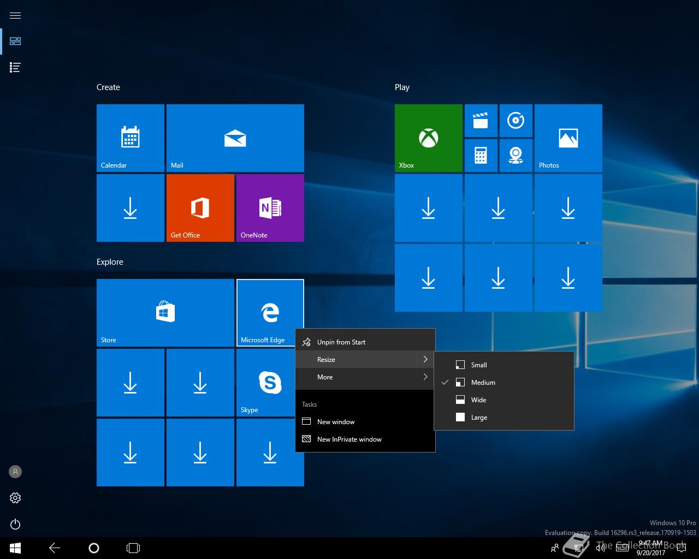The height and width of the screenshot is (559, 699).
Task: Click the Create group heading
Action: coord(108,87)
